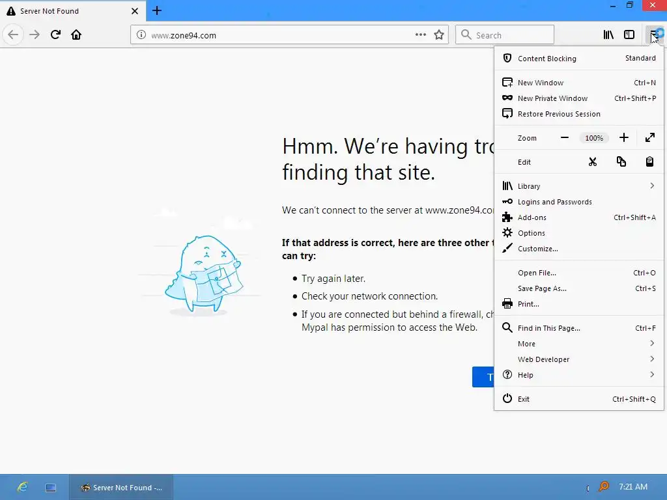Expand the Help submenu

click(x=579, y=375)
